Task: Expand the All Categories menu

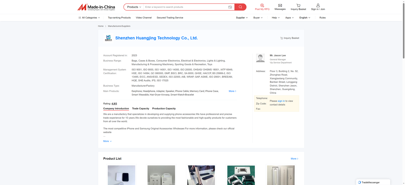Action: click(x=89, y=18)
